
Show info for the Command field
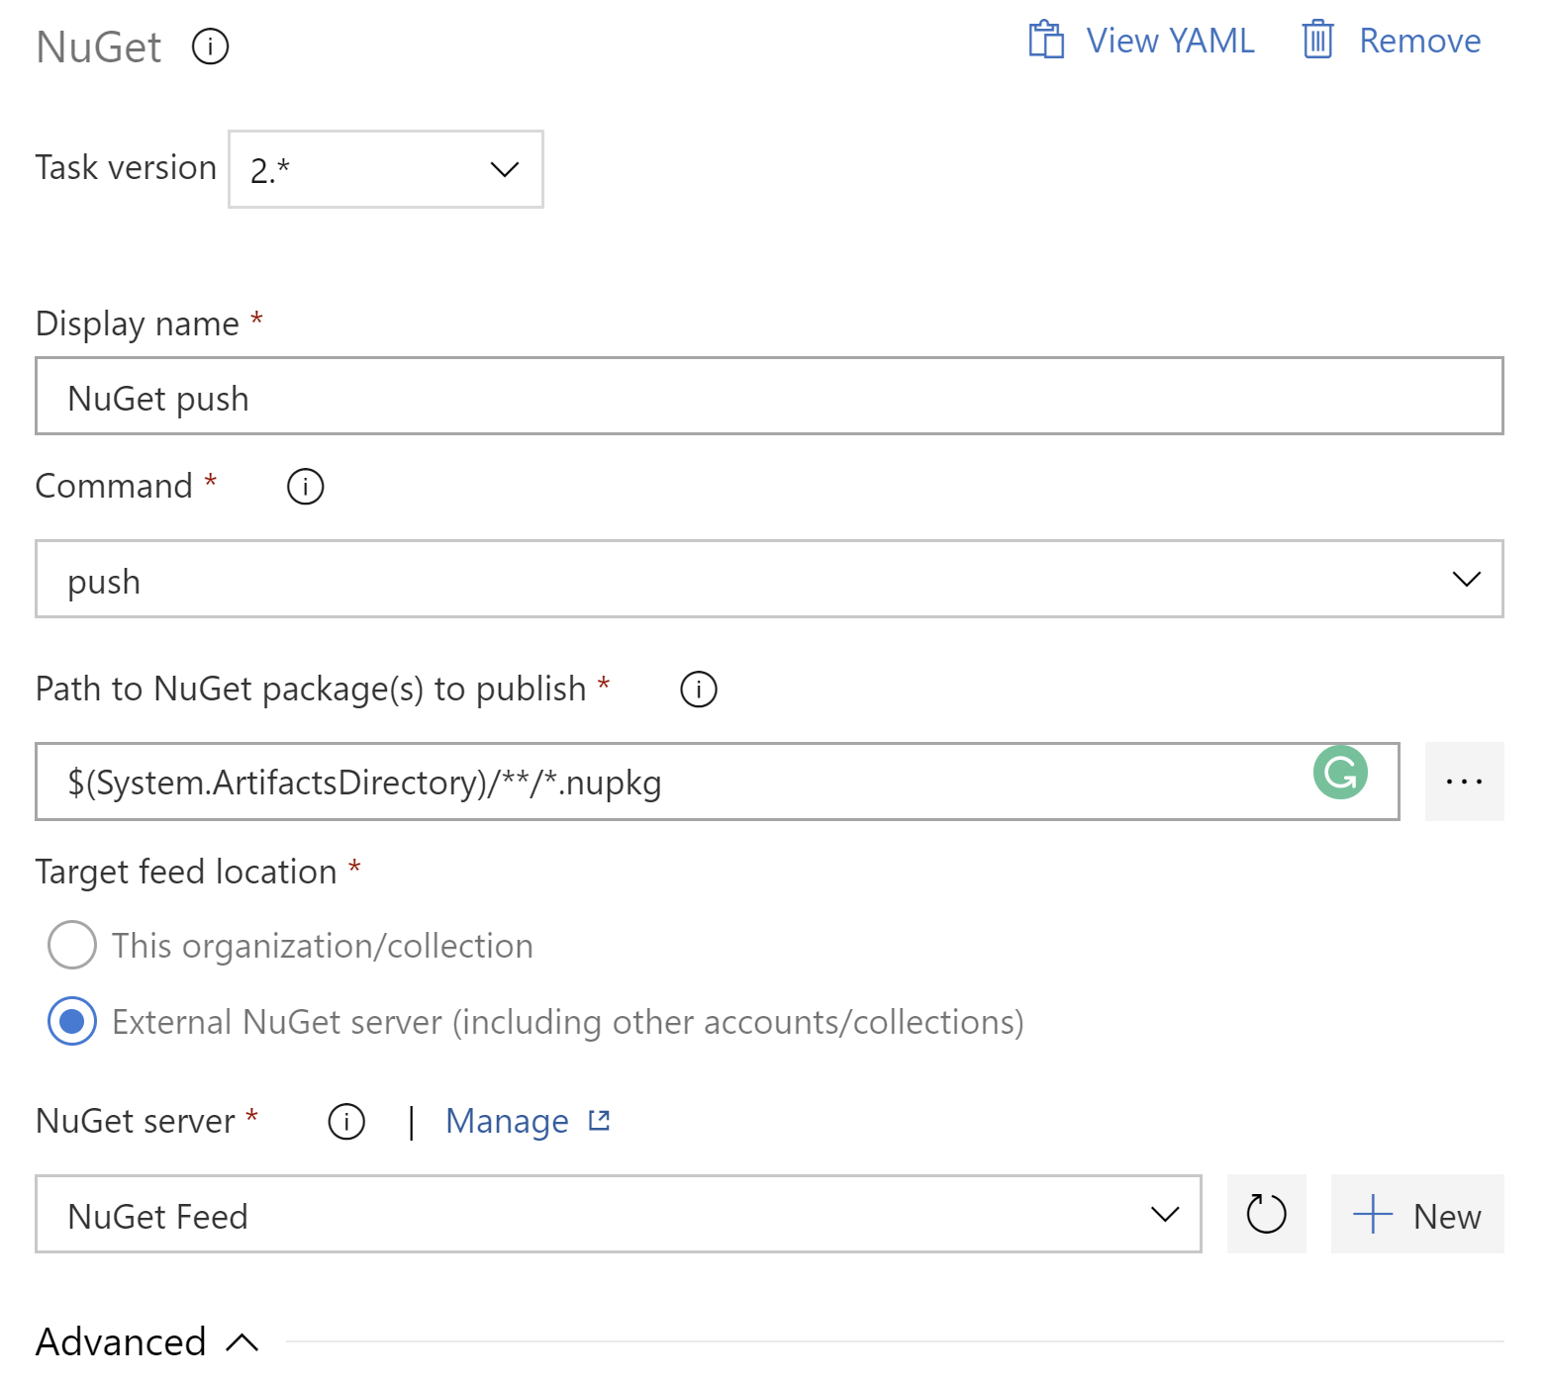(x=305, y=487)
